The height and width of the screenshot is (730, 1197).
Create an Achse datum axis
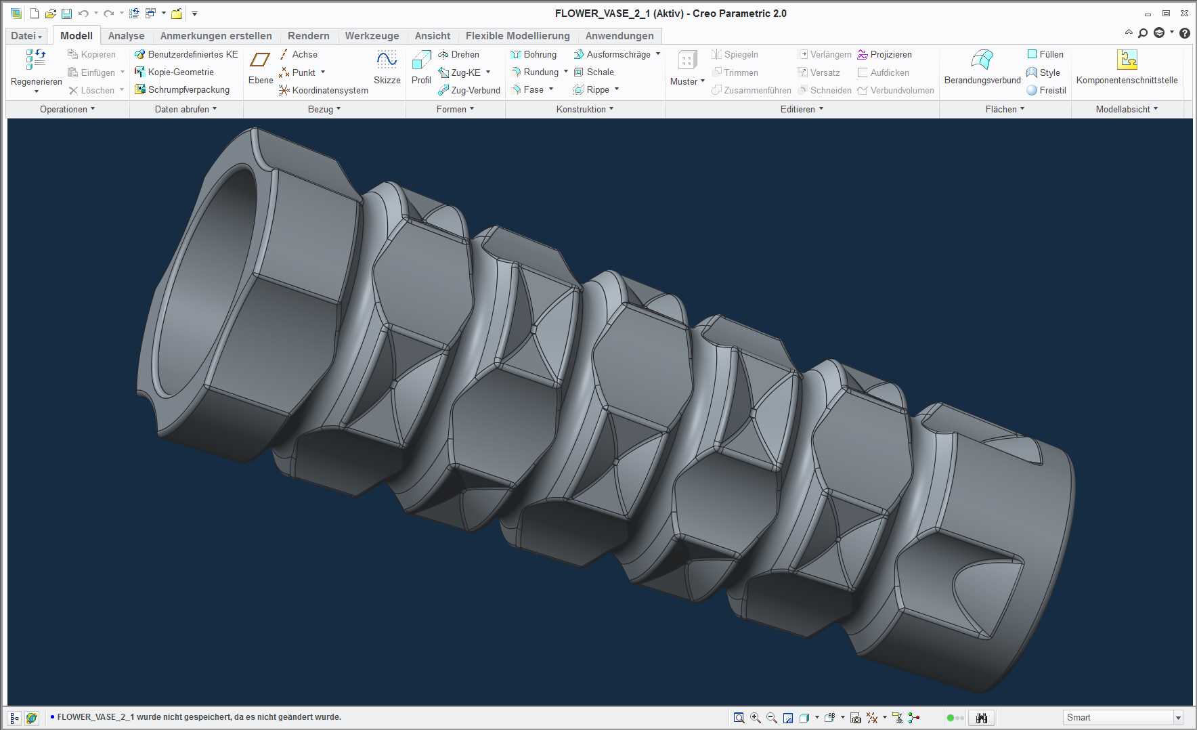[298, 54]
